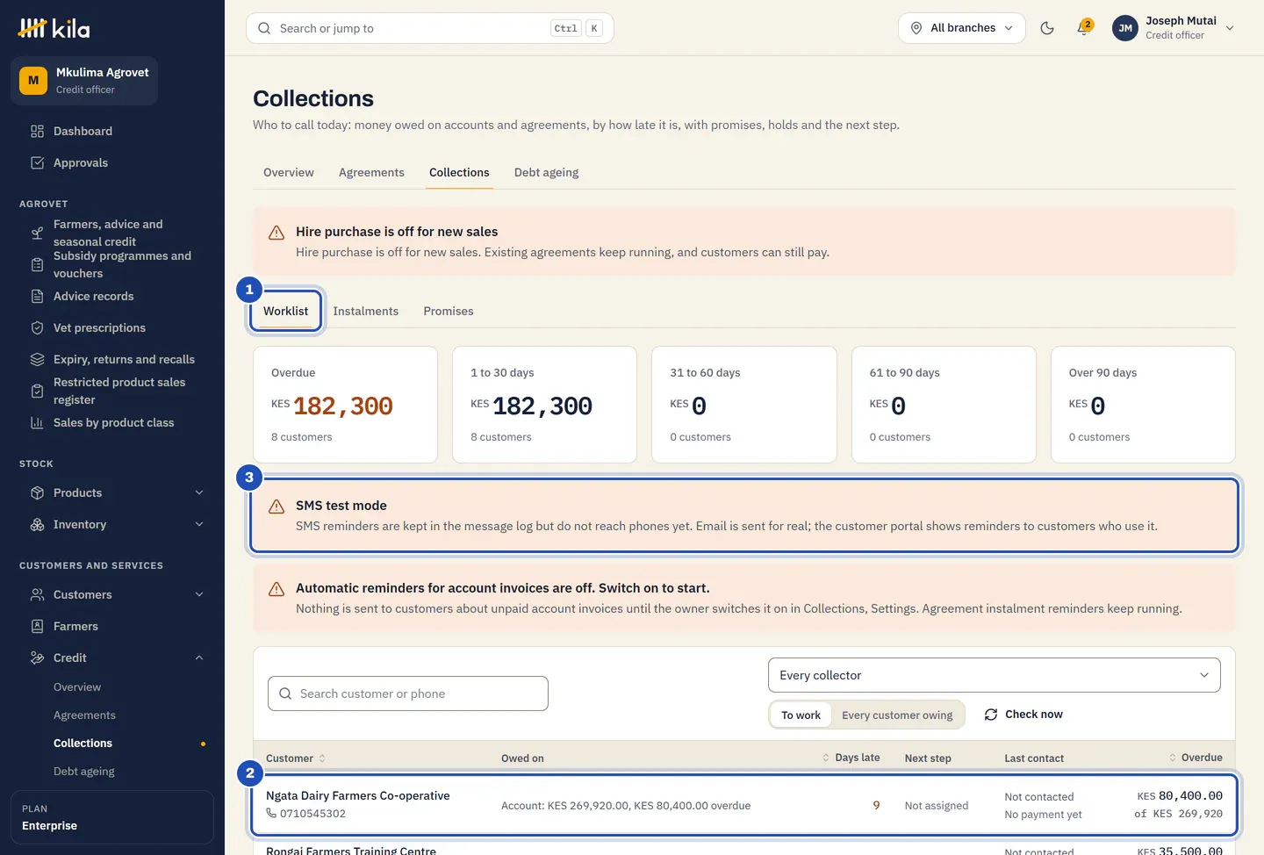This screenshot has width=1264, height=855.
Task: Open notifications bell icon
Action: click(1084, 28)
